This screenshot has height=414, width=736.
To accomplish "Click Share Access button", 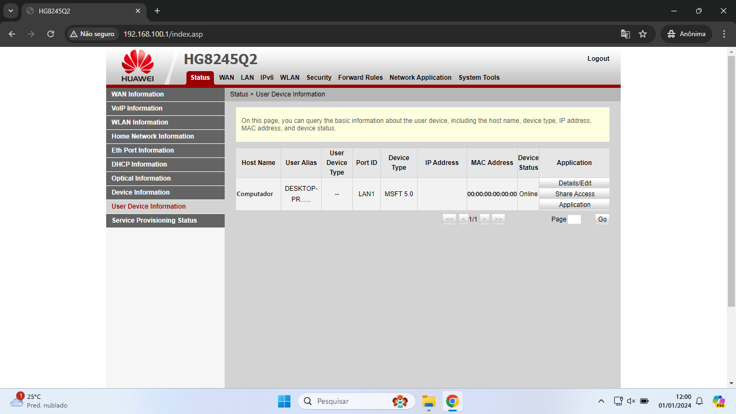I will tap(575, 194).
